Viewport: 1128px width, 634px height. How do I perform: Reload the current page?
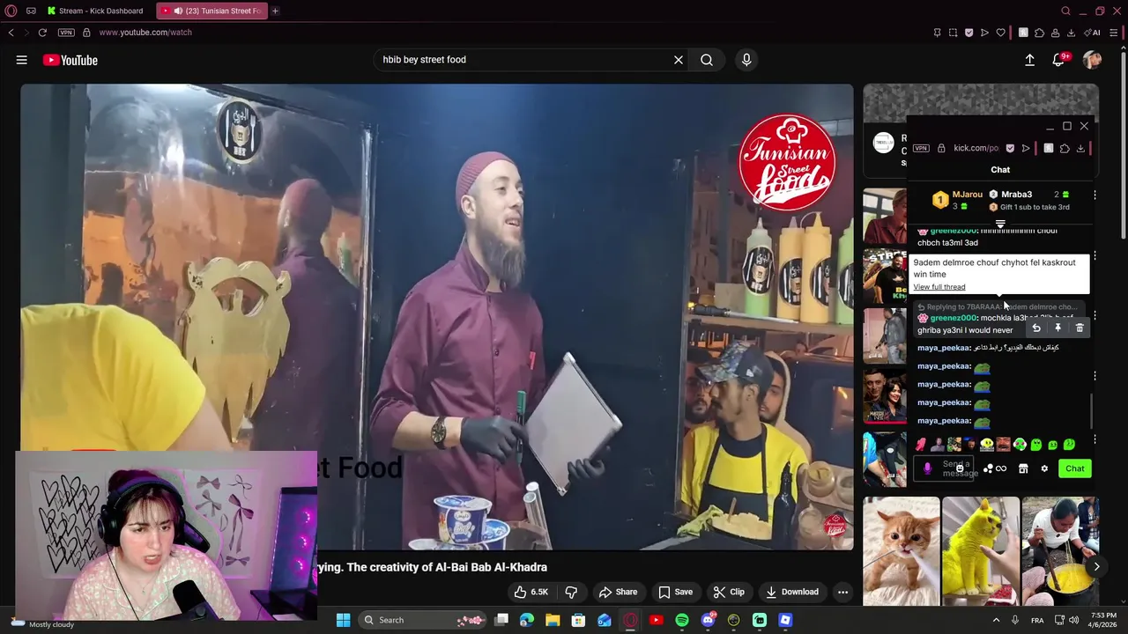[x=42, y=33]
